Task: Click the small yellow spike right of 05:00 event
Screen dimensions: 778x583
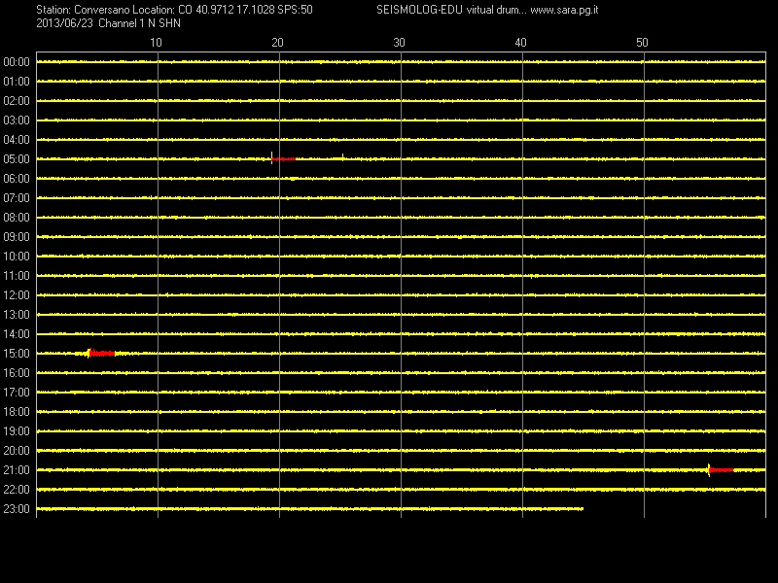Action: (x=343, y=157)
